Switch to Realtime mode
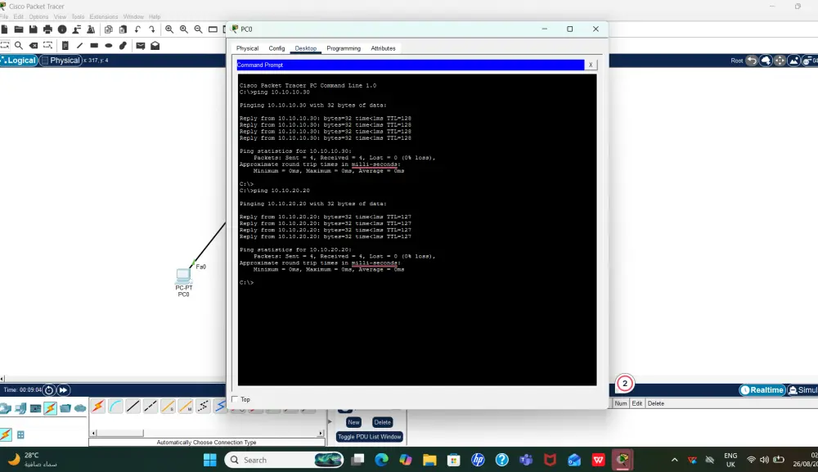The height and width of the screenshot is (472, 818). 762,390
